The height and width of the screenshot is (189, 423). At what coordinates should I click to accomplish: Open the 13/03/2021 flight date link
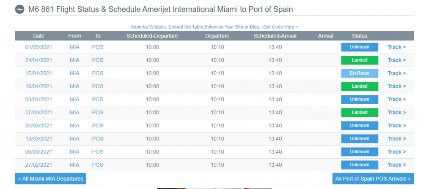pos(38,139)
